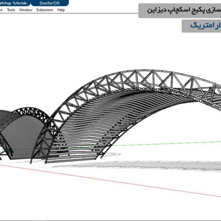This screenshot has width=221, height=221.
Task: Click the gray banner with blue Persian text
Action: tap(202, 26)
